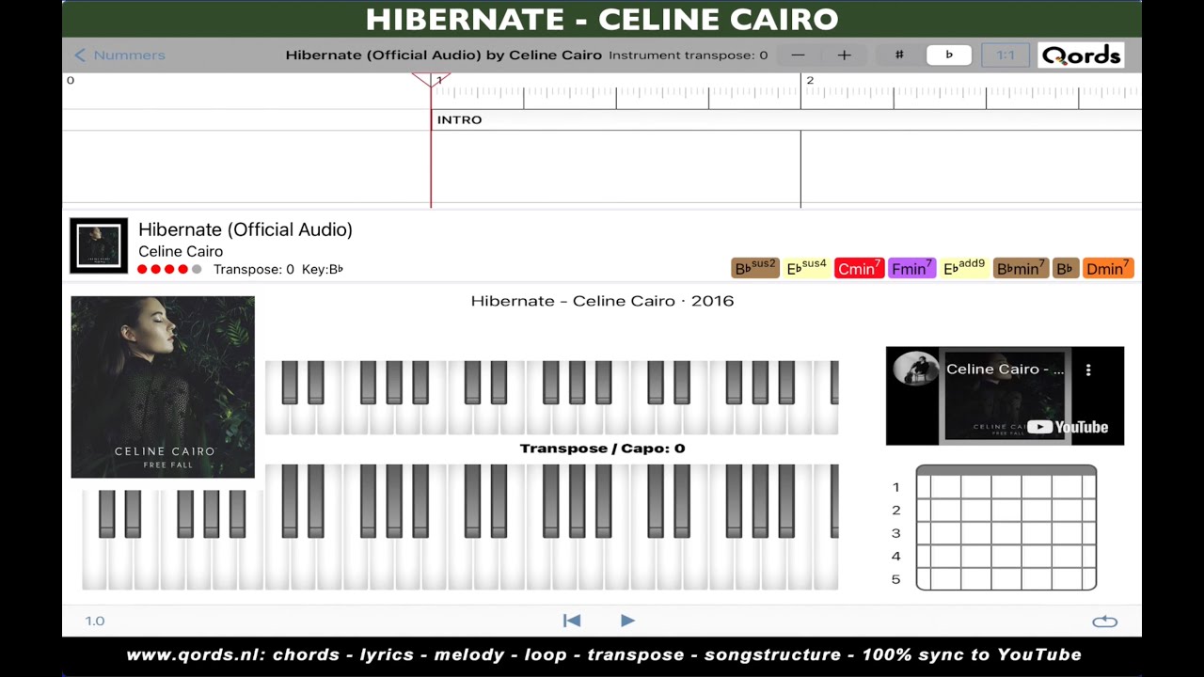The image size is (1204, 677).
Task: Click the YouTube channel avatar in video
Action: (915, 369)
